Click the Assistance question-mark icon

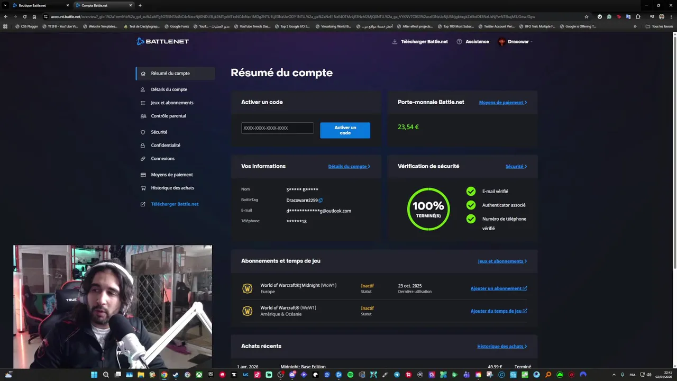click(459, 41)
